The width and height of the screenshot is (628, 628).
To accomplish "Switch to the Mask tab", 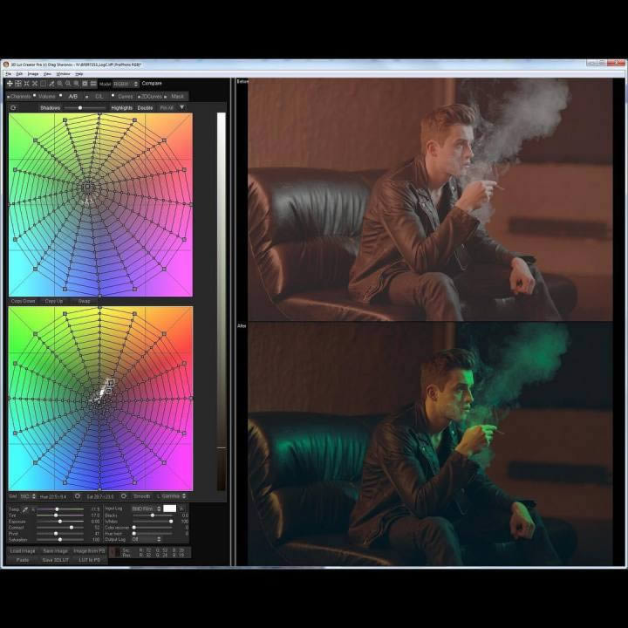I will pos(177,97).
